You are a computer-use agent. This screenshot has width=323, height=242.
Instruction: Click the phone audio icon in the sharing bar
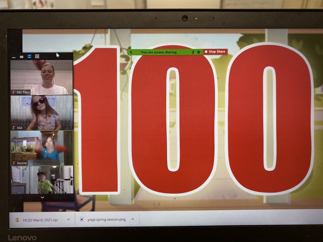point(131,52)
